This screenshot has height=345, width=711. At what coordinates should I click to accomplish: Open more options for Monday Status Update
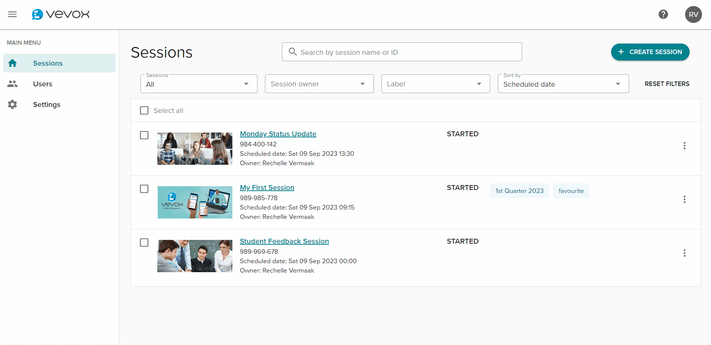684,146
